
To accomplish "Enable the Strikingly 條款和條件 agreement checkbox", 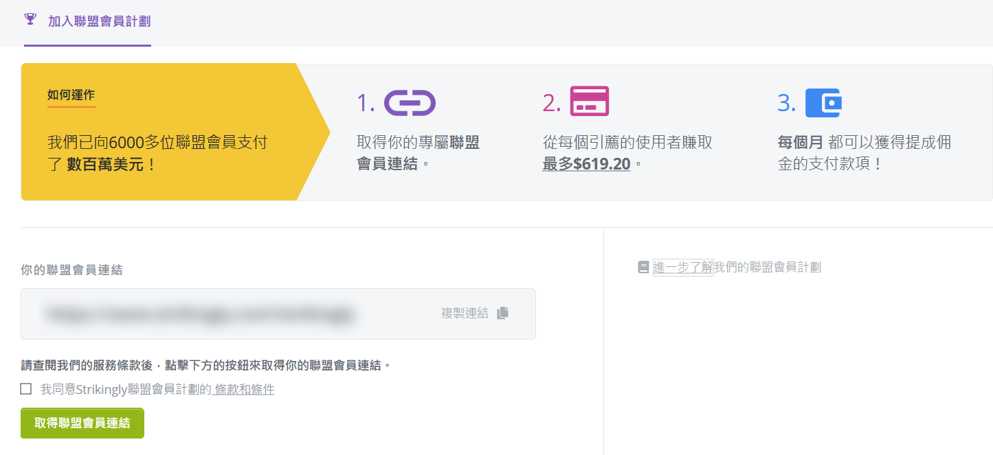I will coord(26,389).
